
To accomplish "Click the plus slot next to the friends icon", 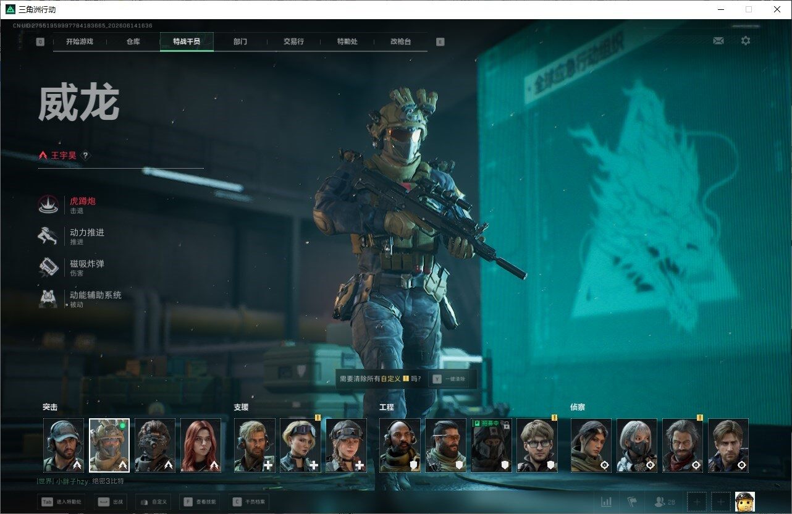I will (697, 502).
